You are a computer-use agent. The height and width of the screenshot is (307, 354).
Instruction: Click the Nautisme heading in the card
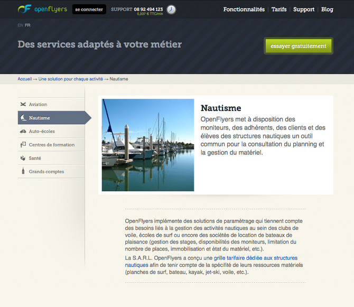pos(221,108)
